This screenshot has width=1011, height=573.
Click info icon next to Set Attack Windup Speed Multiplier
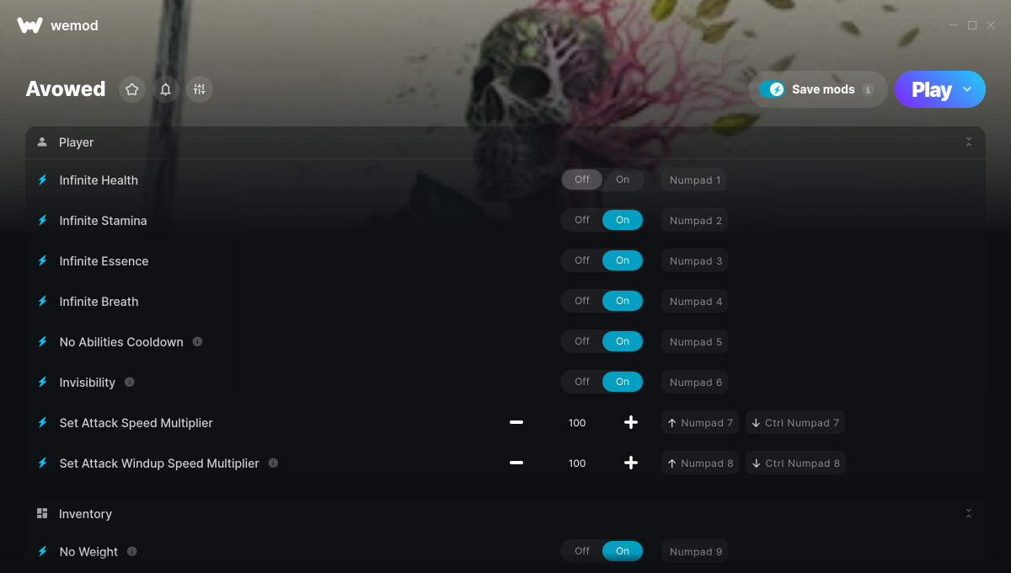(273, 463)
